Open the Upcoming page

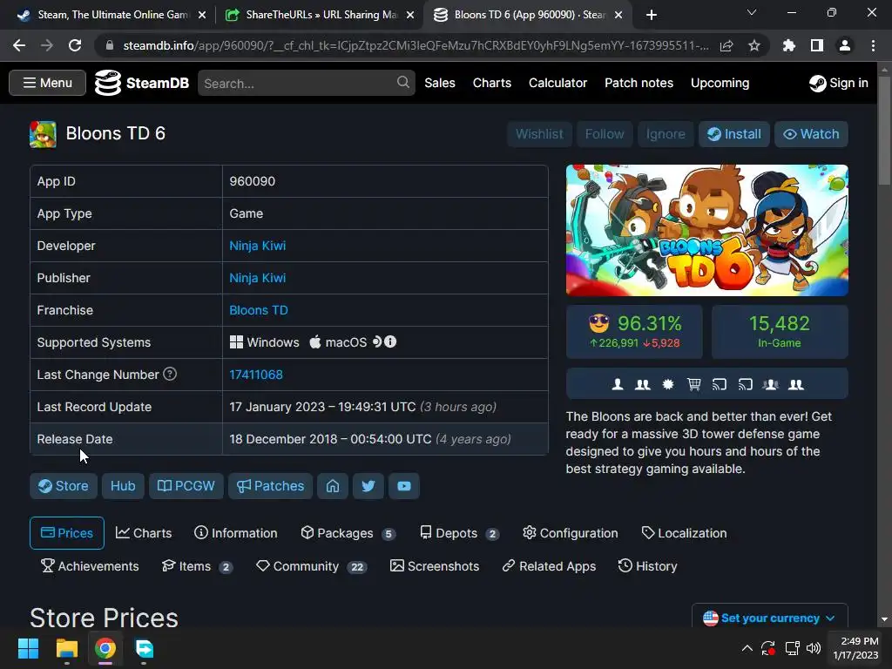click(720, 83)
